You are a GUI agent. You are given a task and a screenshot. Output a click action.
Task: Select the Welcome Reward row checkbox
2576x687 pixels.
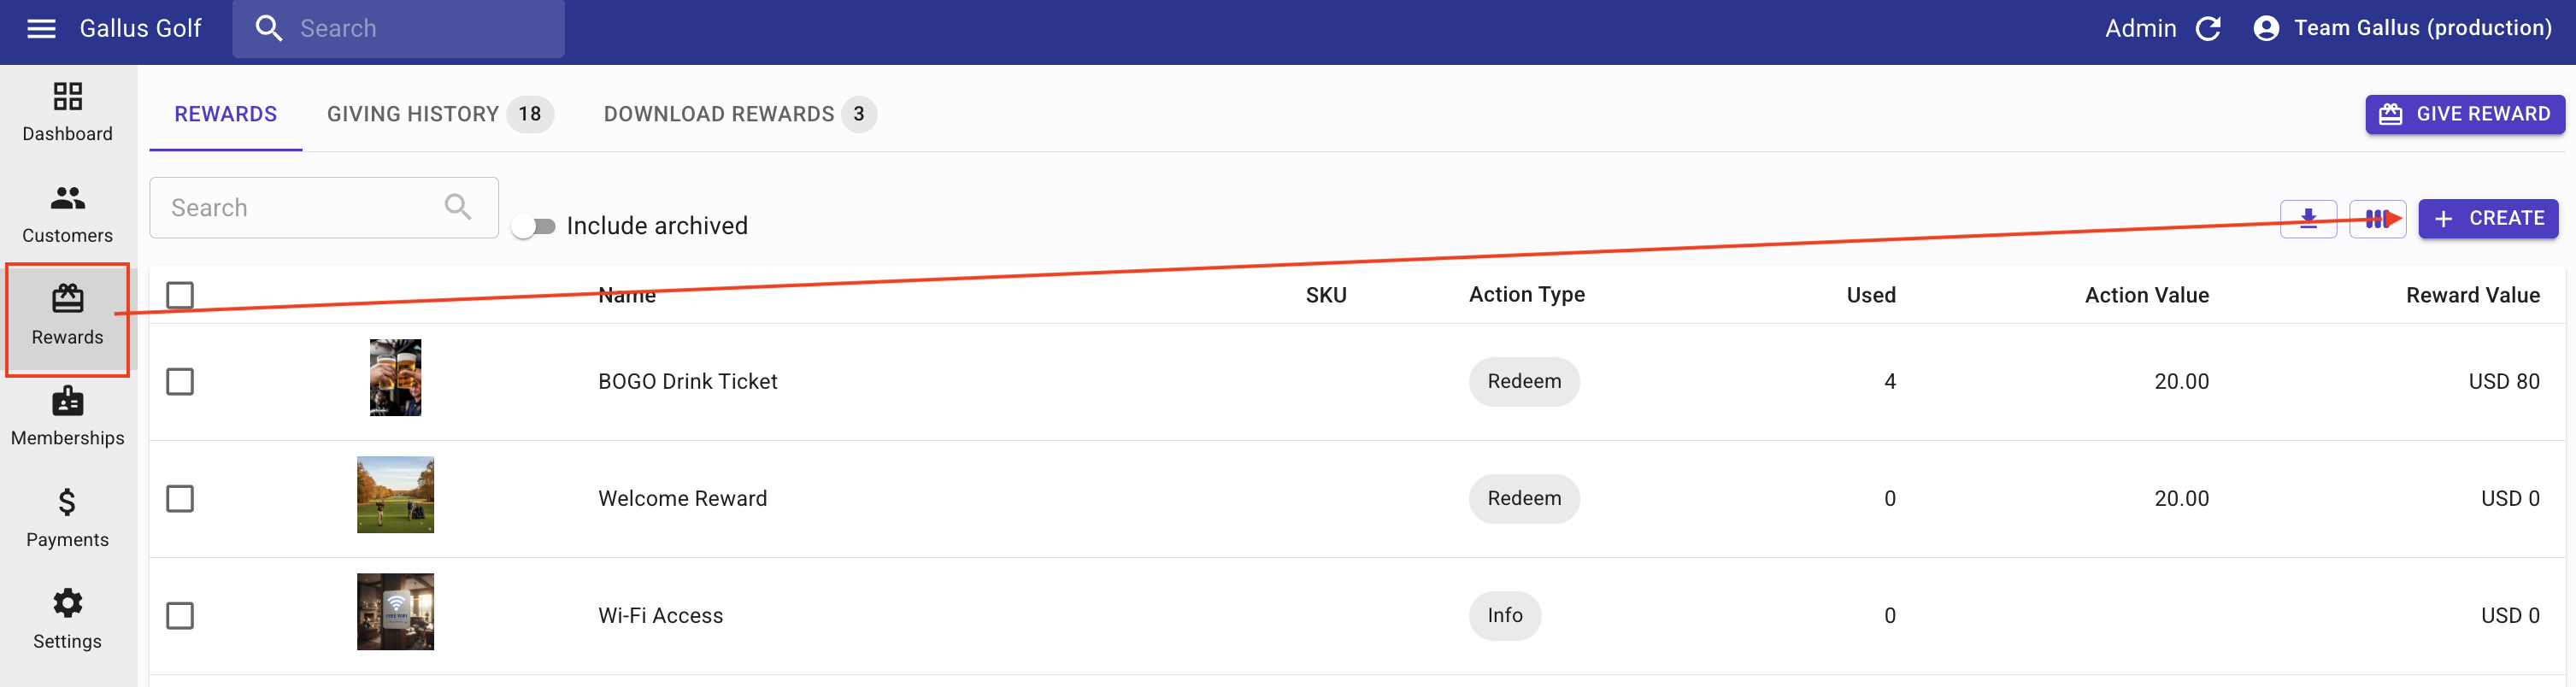click(x=180, y=499)
